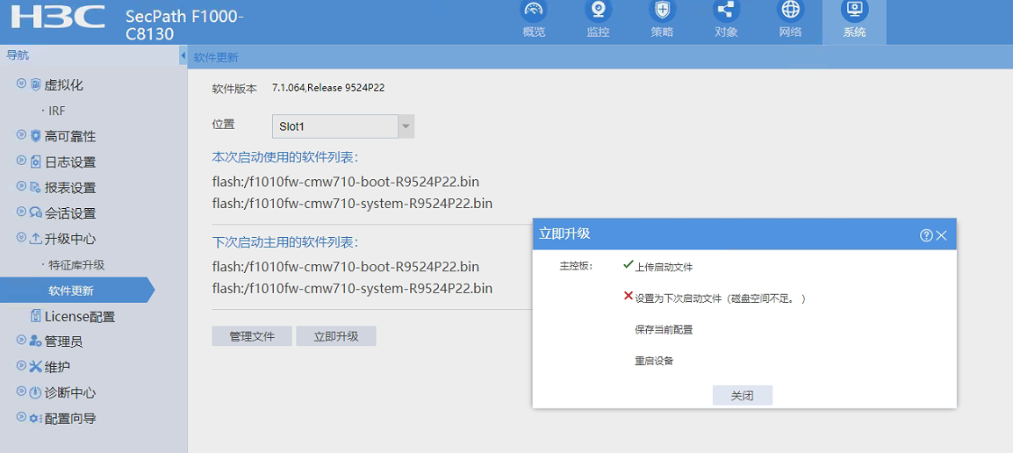Click the 立即升级 dialog title
Image resolution: width=1013 pixels, height=453 pixels.
pyautogui.click(x=564, y=234)
